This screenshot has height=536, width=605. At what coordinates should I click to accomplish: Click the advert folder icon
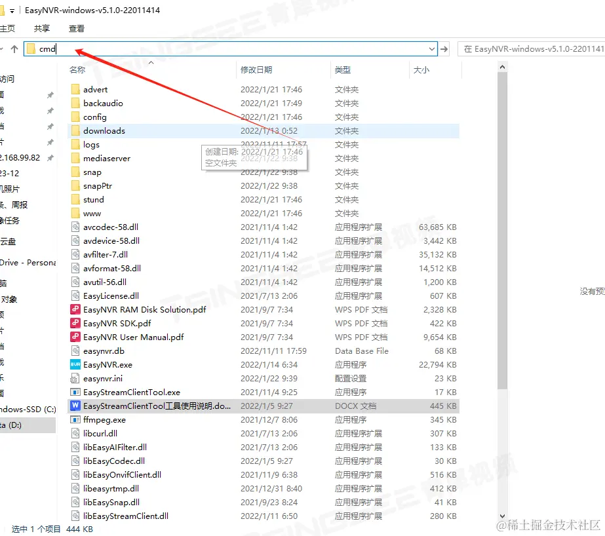75,90
